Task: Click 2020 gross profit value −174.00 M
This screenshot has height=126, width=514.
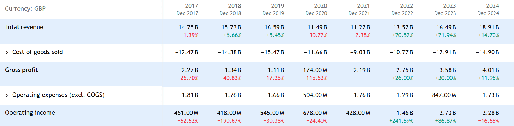Action: (x=313, y=70)
